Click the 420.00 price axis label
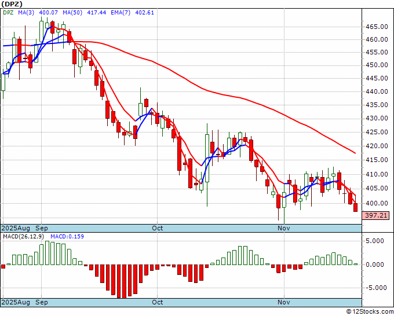The height and width of the screenshot is (316, 394). point(376,146)
